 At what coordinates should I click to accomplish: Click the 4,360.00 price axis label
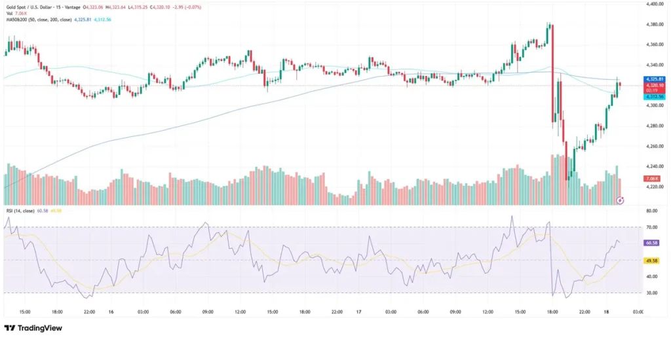(x=655, y=45)
